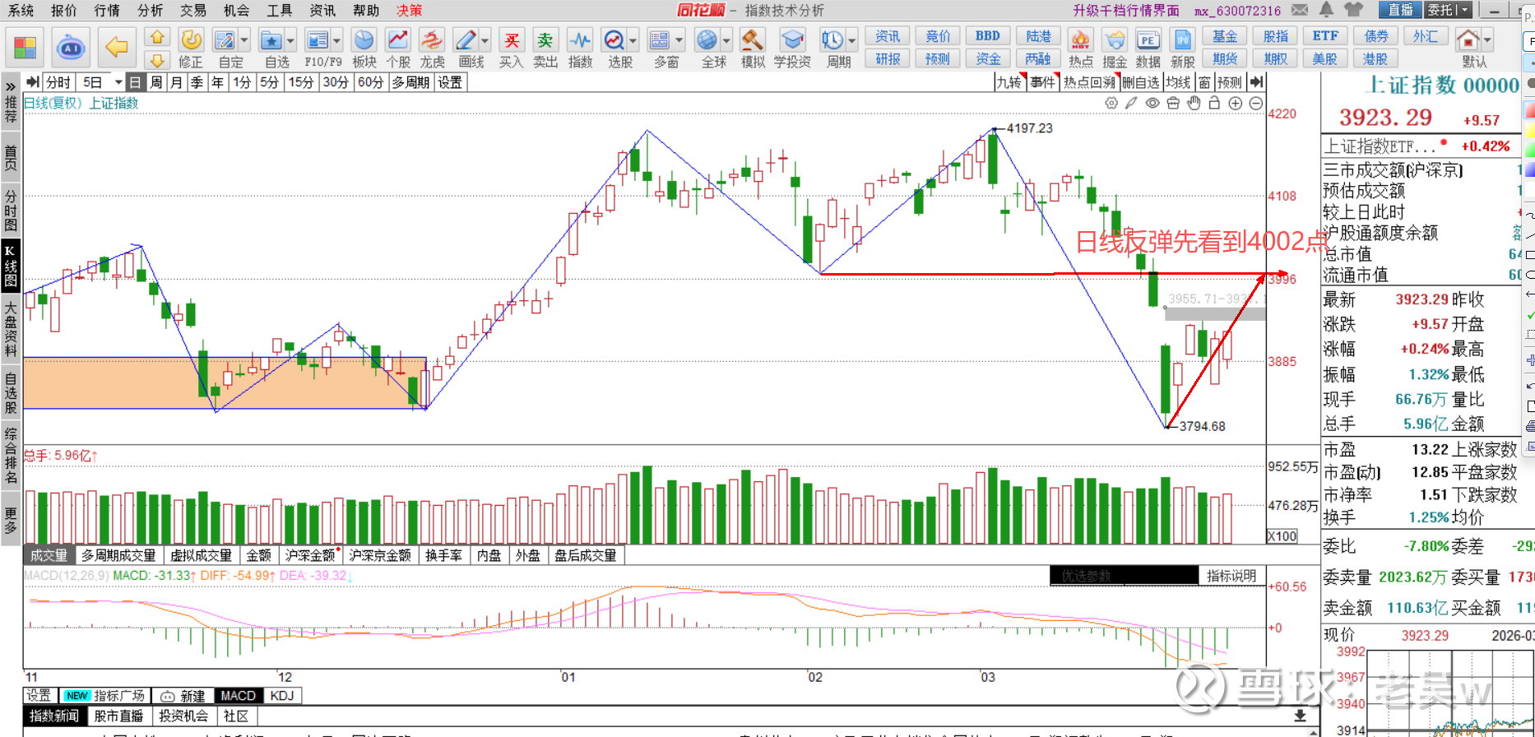Toggle the eye visibility icon above chart
Screen dimensions: 1535x737
1152,103
